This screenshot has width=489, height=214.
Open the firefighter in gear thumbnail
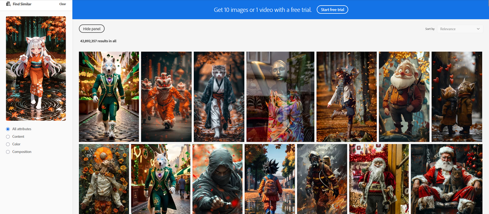pos(322,179)
